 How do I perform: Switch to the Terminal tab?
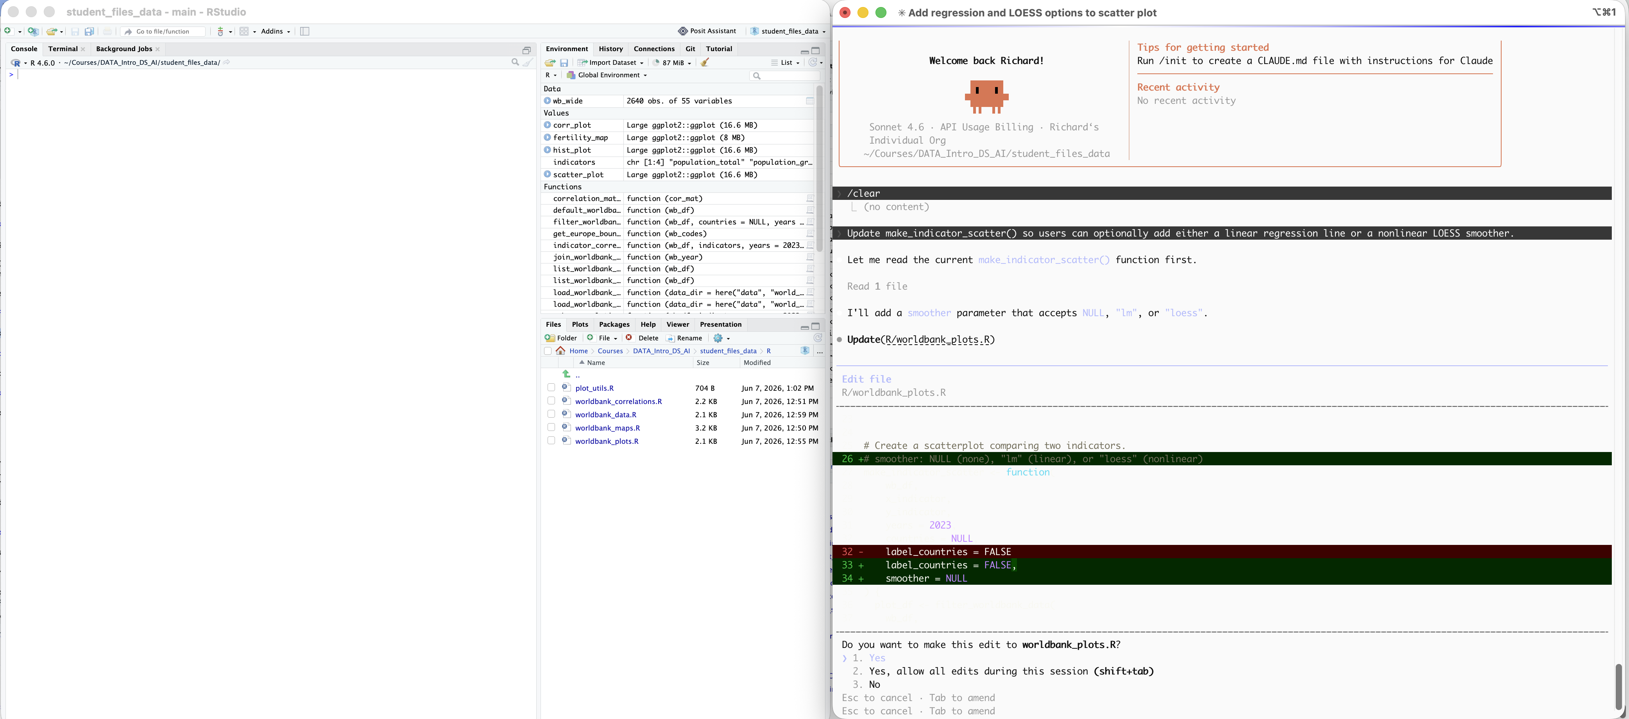tap(63, 49)
